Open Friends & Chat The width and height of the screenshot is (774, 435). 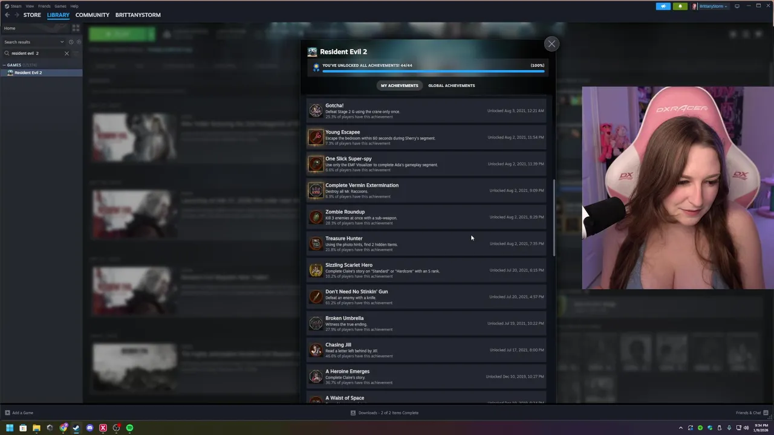(x=752, y=413)
